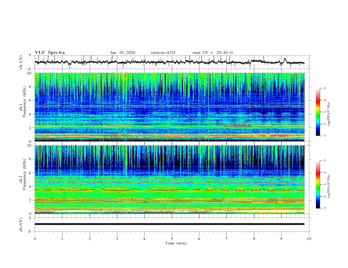
Task: Click the ch.1 spectrogram plot
Action: click(169, 107)
